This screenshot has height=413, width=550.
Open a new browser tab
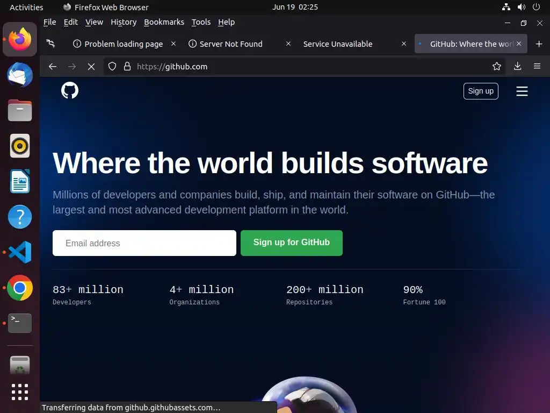tap(539, 44)
